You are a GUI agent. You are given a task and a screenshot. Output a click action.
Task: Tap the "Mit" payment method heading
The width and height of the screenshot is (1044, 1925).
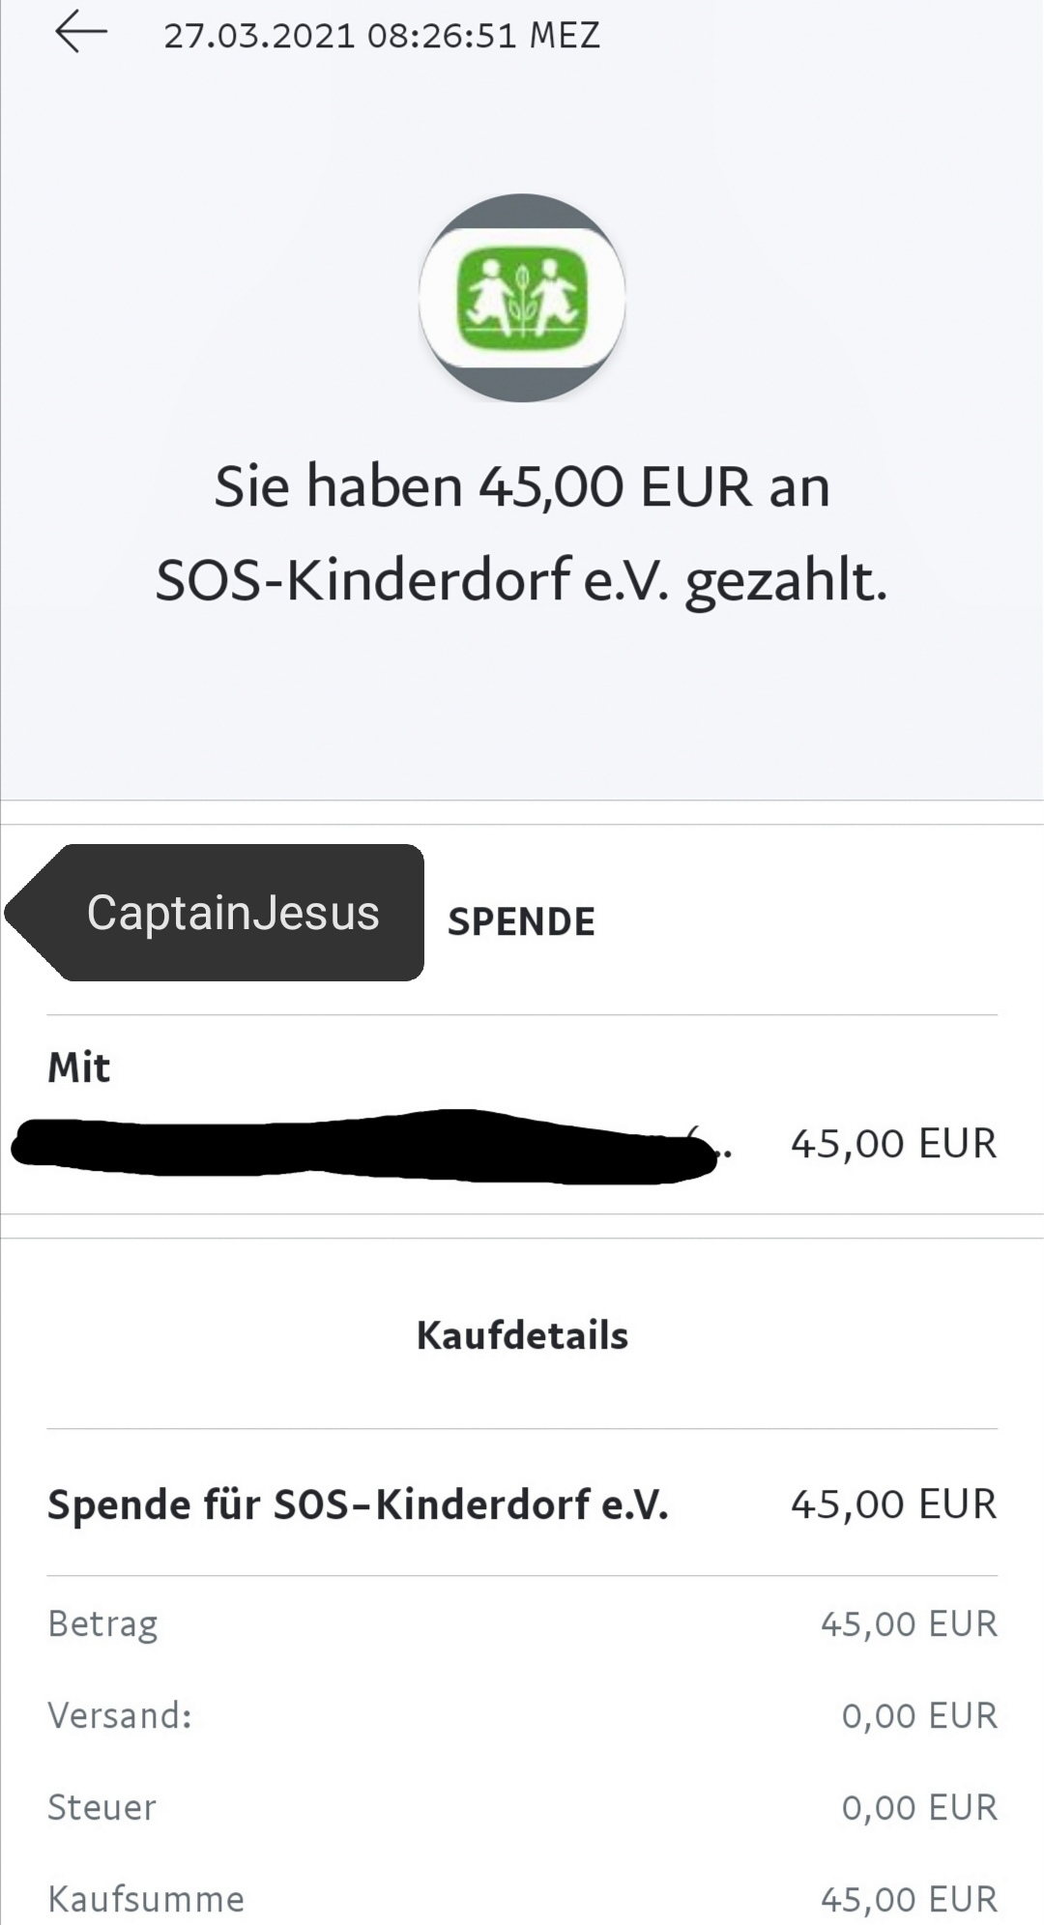tap(79, 1068)
